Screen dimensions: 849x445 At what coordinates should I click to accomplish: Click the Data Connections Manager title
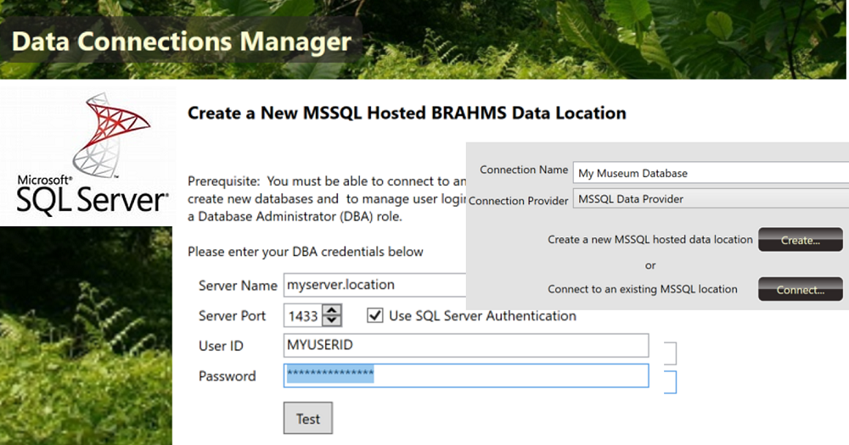(182, 42)
